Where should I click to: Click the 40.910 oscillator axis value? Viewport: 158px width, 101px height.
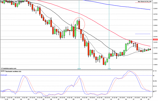pyautogui.click(x=155, y=86)
